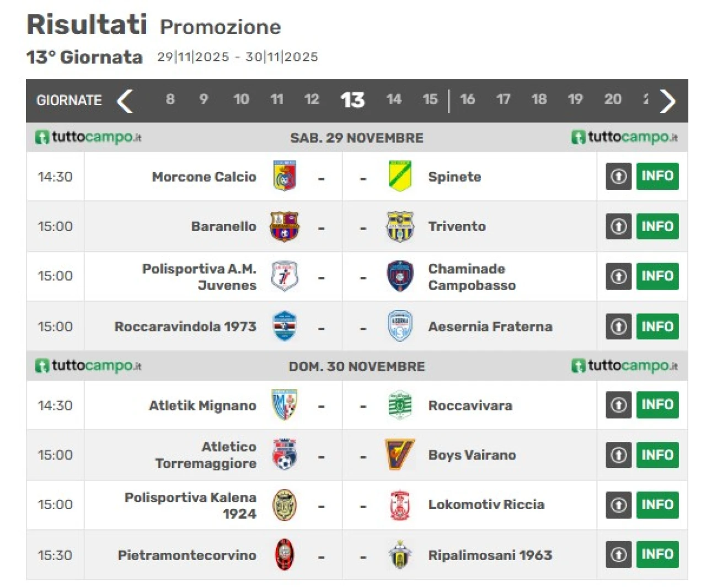Click the gray icon in Roccavivara row
706x587 pixels.
click(618, 405)
